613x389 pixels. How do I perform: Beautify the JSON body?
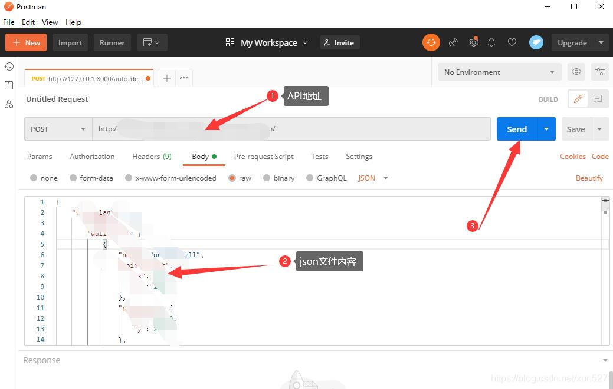click(x=589, y=178)
